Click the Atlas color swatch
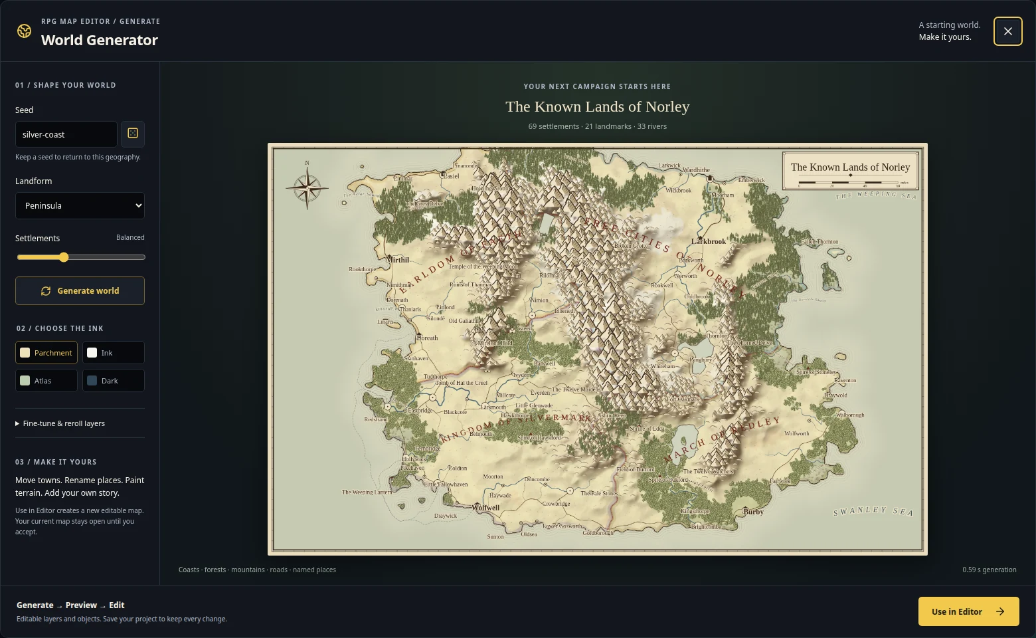The width and height of the screenshot is (1036, 638). [x=25, y=381]
